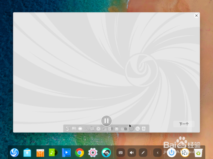Click the 下一个 next button

click(x=184, y=124)
